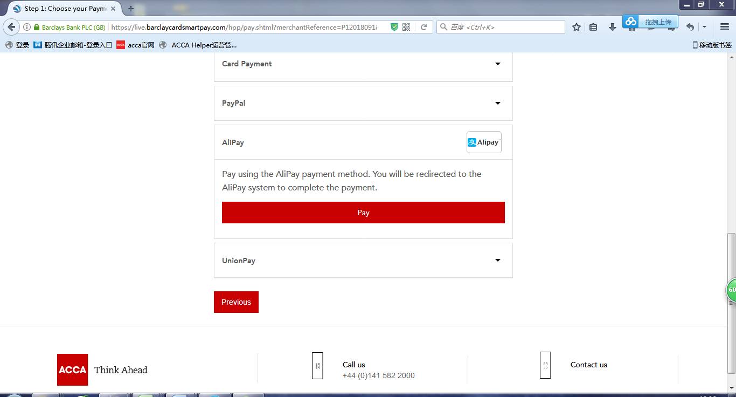Click the ACCA logo in footer
The height and width of the screenshot is (397, 736).
(72, 369)
